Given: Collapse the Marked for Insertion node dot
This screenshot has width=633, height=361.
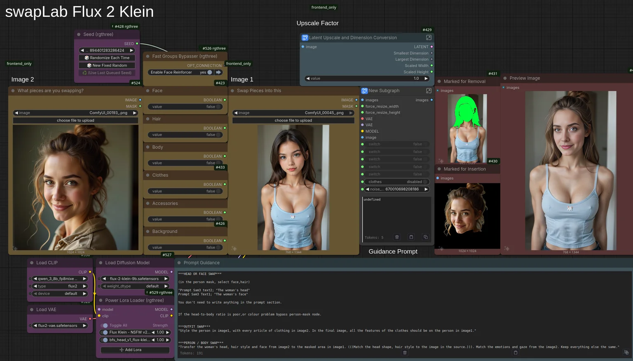Looking at the screenshot, I should click(x=439, y=169).
